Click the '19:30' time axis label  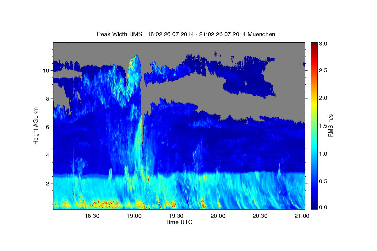[x=176, y=216]
